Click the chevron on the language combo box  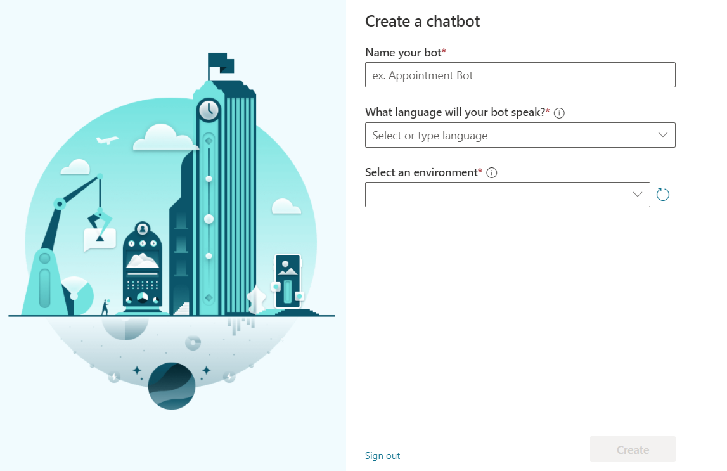point(662,135)
